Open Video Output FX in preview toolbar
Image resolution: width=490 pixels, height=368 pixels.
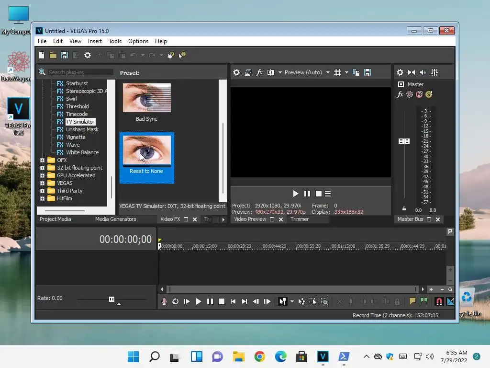[x=259, y=73]
